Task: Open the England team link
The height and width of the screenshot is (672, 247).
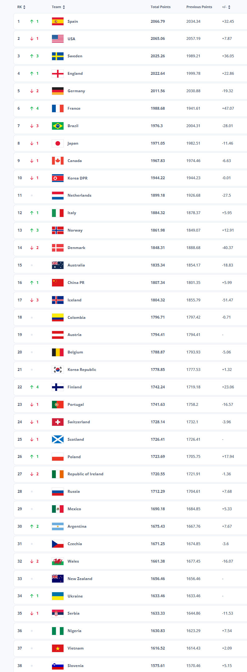Action: point(75,74)
